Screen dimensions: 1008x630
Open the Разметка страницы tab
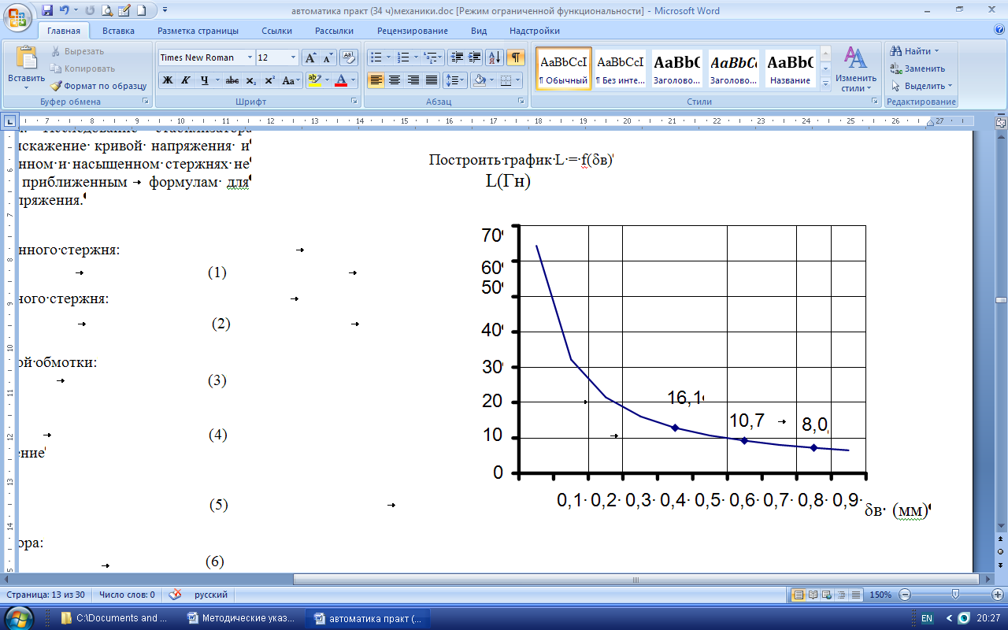click(198, 31)
